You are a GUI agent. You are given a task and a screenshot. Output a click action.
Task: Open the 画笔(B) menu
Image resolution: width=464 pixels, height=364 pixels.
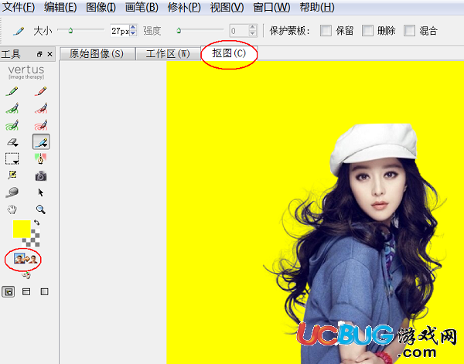tap(142, 7)
